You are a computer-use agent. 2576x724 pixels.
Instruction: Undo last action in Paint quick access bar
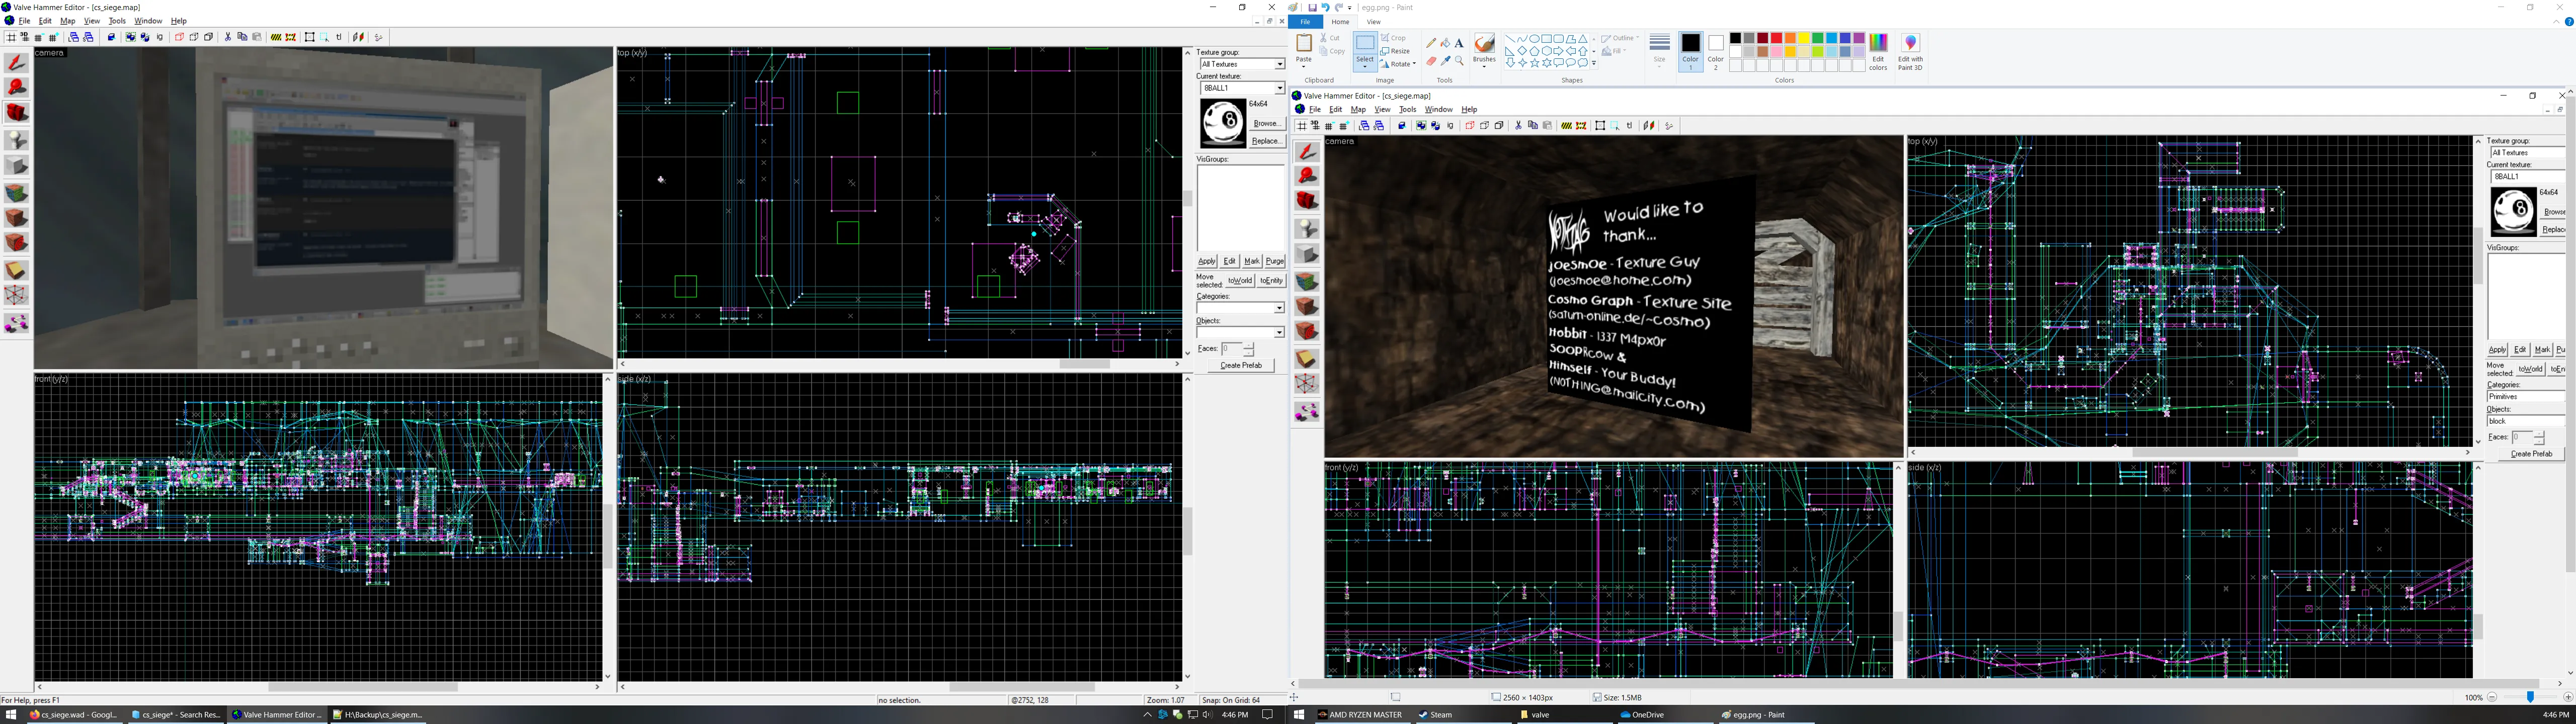1325,8
